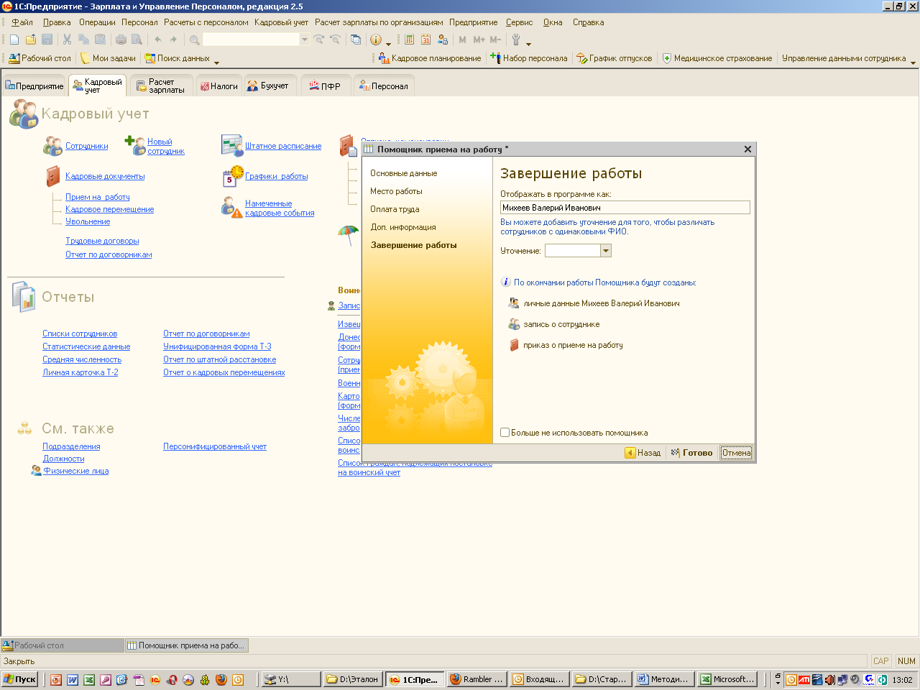920x690 pixels.
Task: Switch to the Предприятие tab
Action: coord(34,86)
